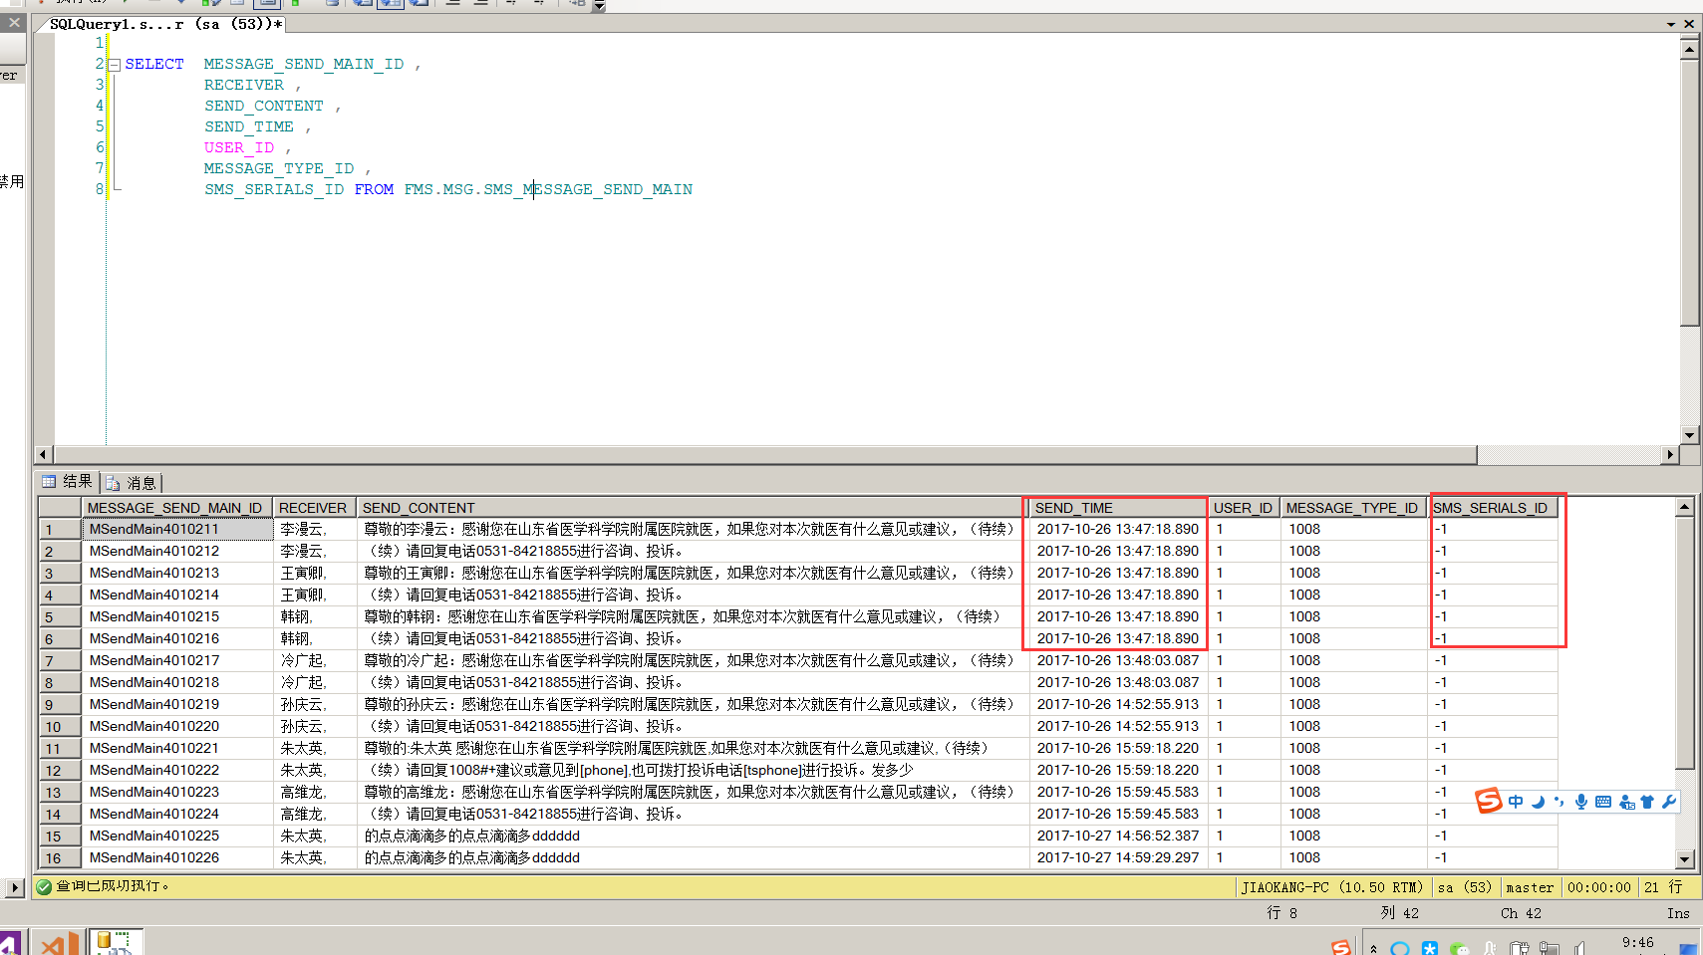Image resolution: width=1703 pixels, height=955 pixels.
Task: Select all results via grid corner cell
Action: click(x=60, y=508)
